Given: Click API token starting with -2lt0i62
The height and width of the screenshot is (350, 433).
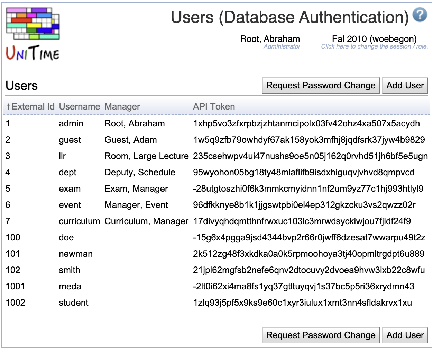Looking at the screenshot, I should pos(304,287).
